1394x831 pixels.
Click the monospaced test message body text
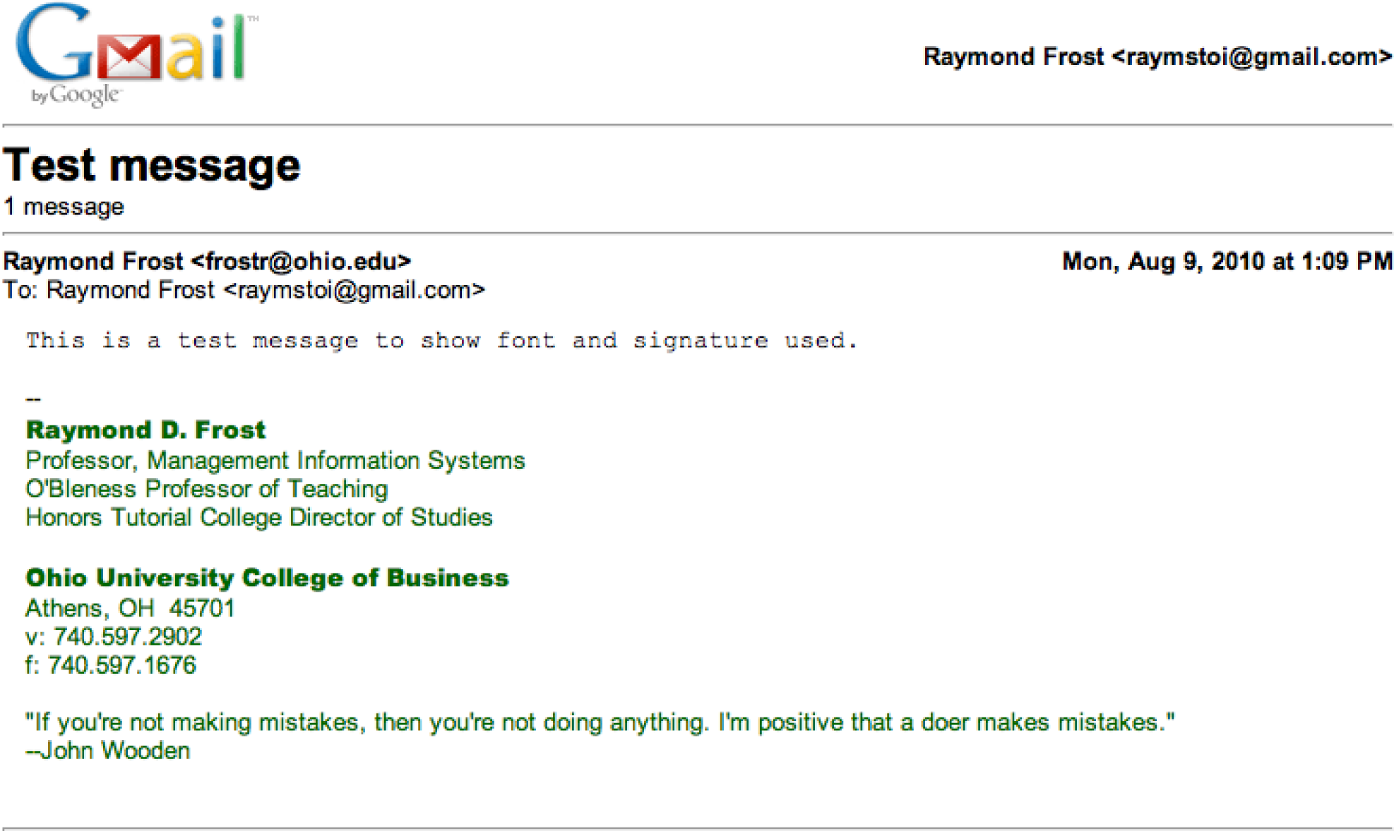[441, 341]
